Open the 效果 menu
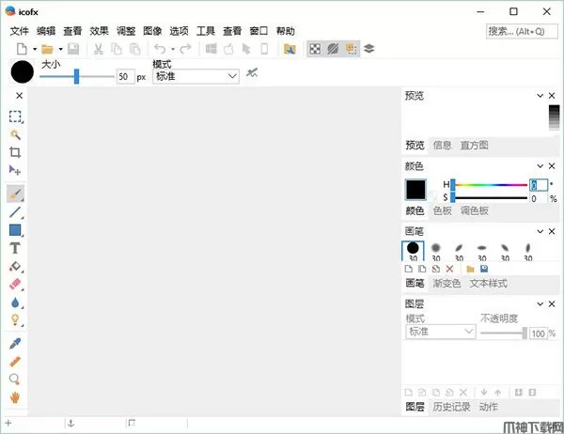Screen dimensions: 564x434 coord(100,31)
